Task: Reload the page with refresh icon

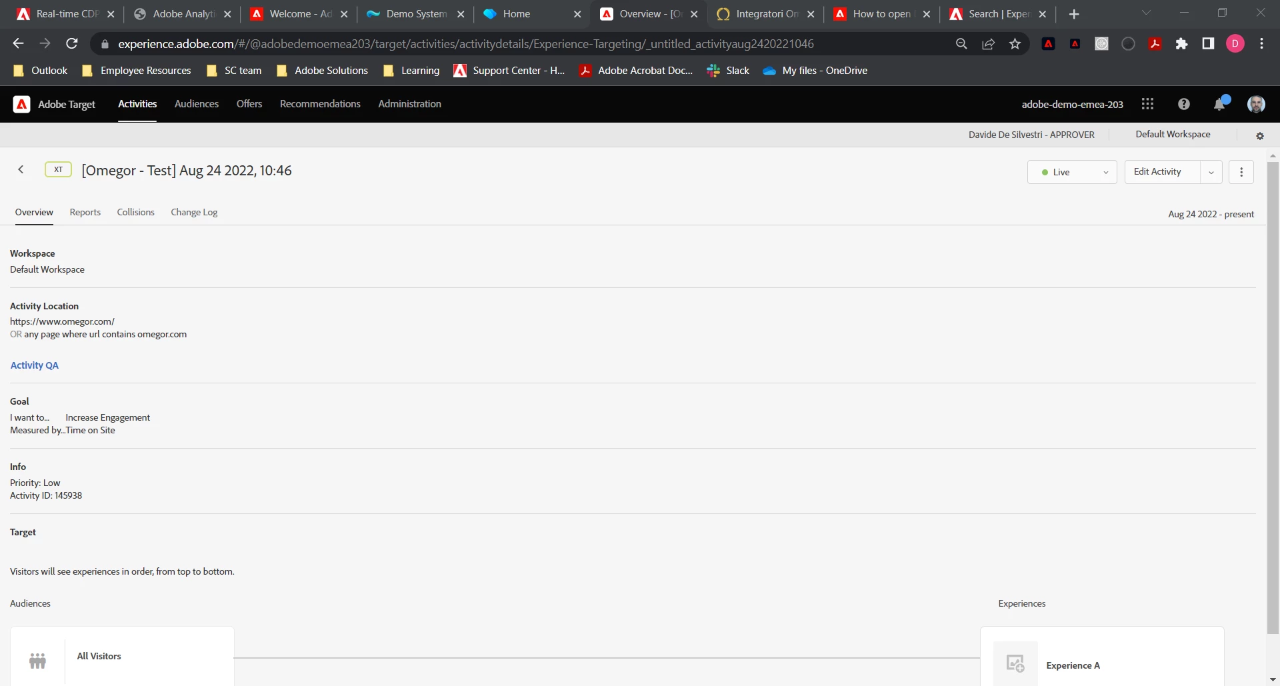Action: [x=72, y=43]
